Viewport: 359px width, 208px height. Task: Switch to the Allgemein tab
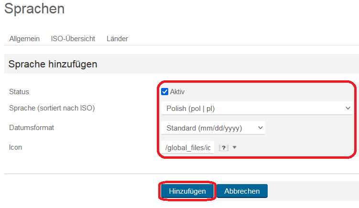[x=24, y=39]
